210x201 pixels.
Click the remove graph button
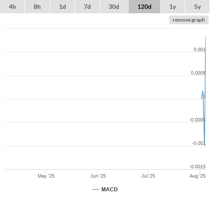click(x=189, y=20)
